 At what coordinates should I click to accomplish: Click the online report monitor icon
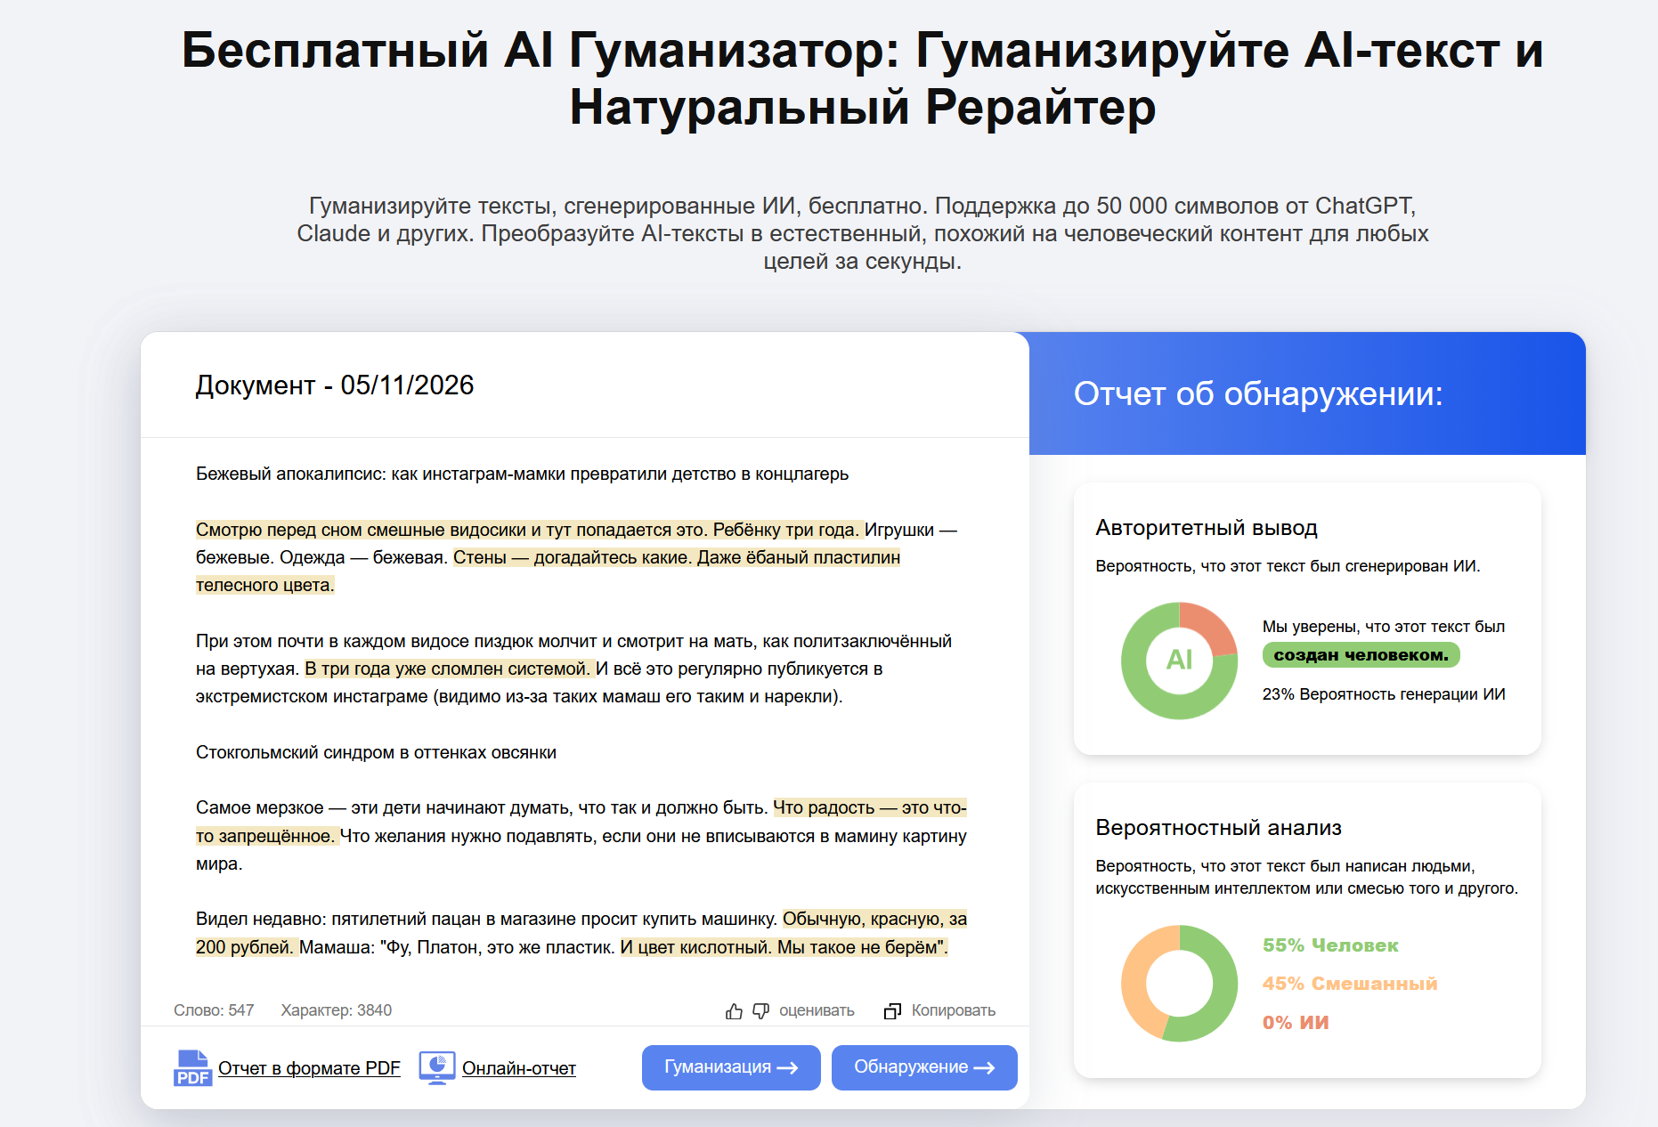437,1067
